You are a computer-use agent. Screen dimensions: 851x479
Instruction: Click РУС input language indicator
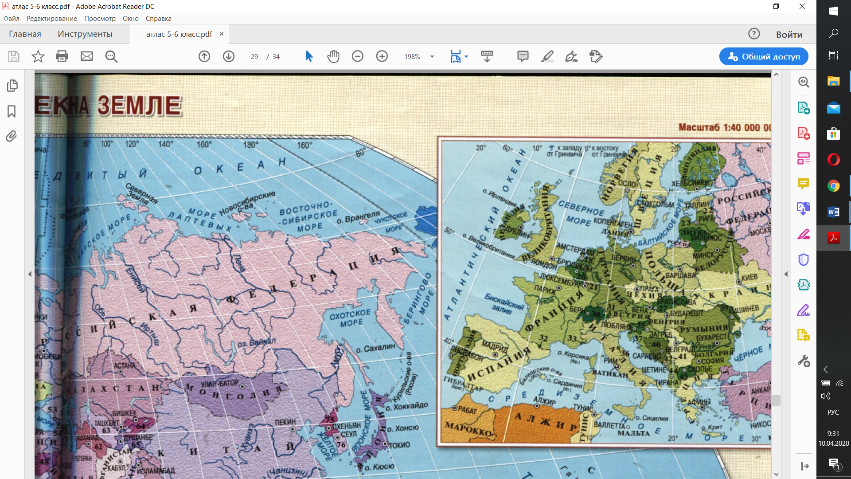(833, 412)
